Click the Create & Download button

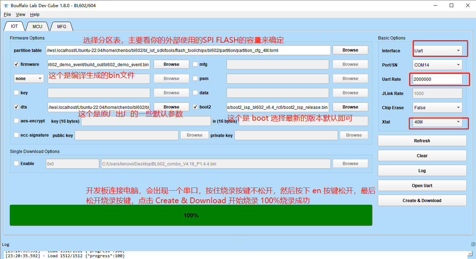click(x=422, y=200)
